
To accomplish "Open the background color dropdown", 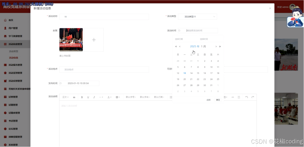I will [x=118, y=97].
